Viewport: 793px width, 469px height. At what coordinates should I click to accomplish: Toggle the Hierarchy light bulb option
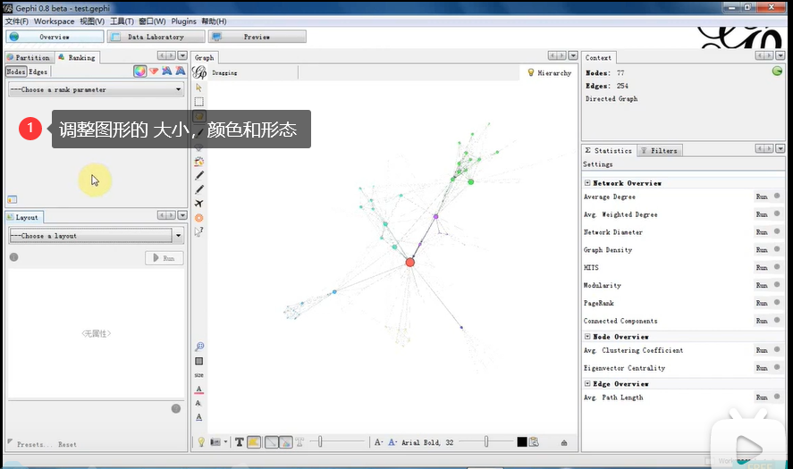click(x=549, y=72)
